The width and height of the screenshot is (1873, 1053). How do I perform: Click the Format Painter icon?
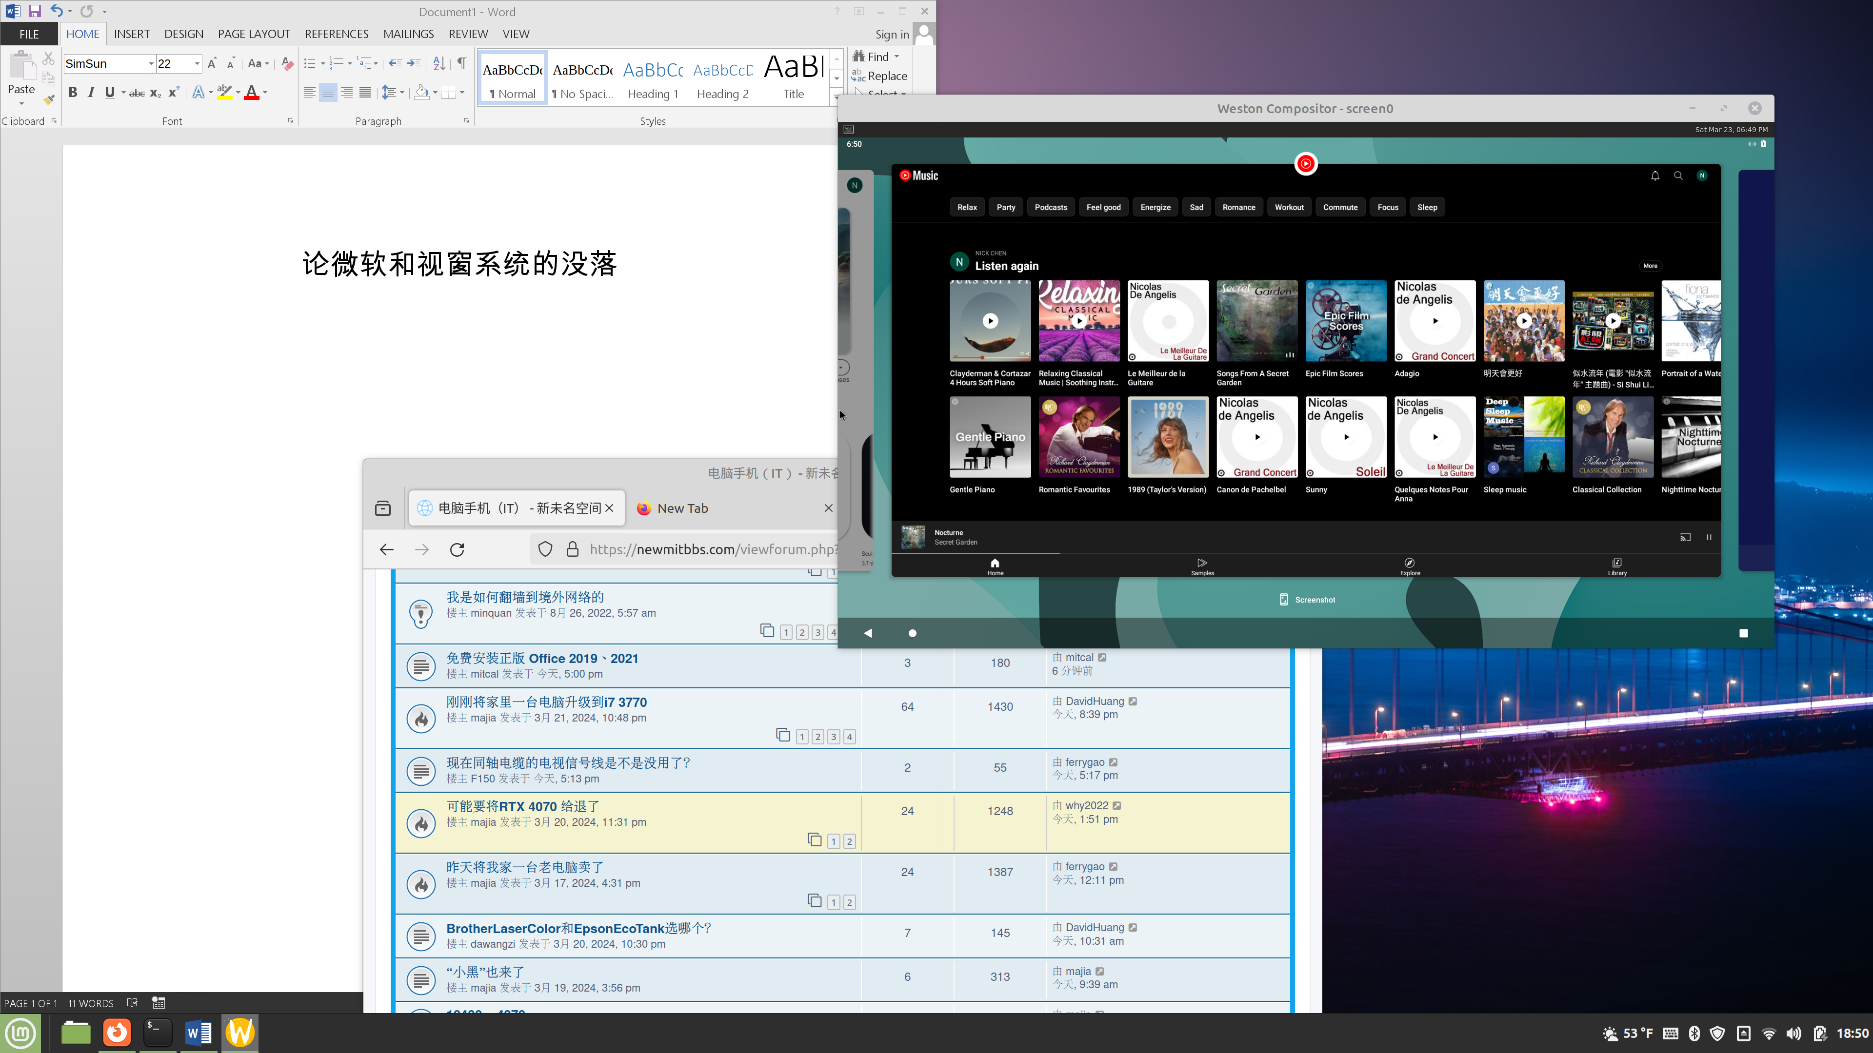pyautogui.click(x=49, y=99)
